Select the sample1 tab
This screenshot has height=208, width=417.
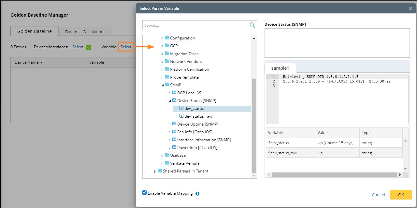tap(280, 68)
